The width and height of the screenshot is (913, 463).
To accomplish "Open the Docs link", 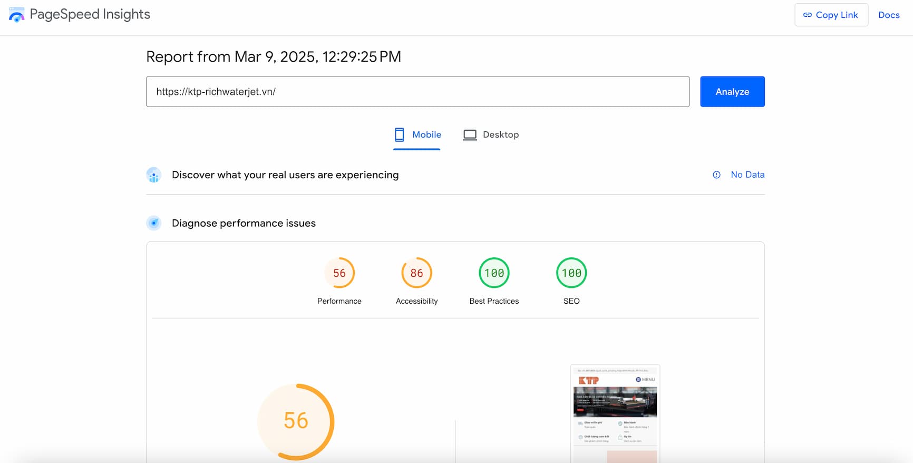I will [x=889, y=15].
